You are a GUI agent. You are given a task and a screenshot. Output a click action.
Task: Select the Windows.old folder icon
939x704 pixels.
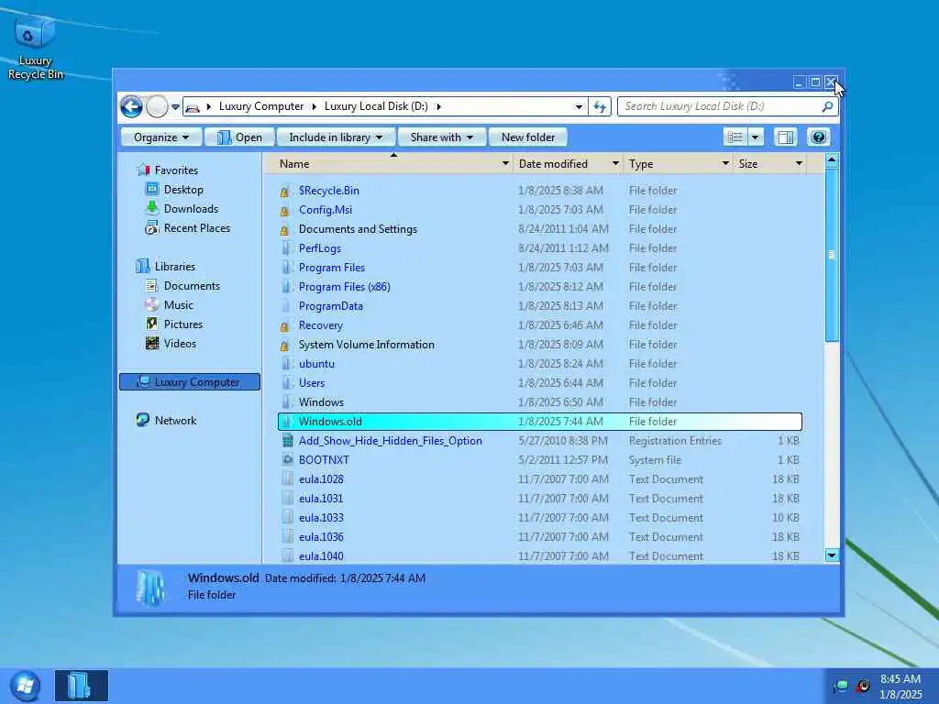287,422
